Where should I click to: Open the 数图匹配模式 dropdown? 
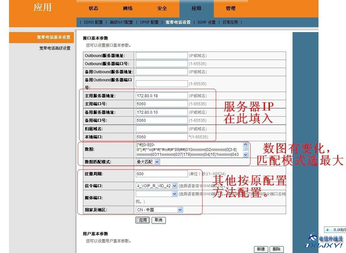click(x=148, y=162)
